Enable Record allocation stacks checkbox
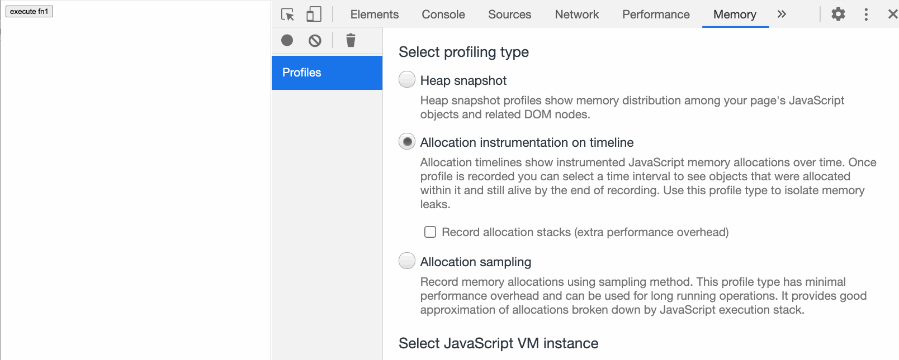Image resolution: width=899 pixels, height=360 pixels. tap(430, 232)
